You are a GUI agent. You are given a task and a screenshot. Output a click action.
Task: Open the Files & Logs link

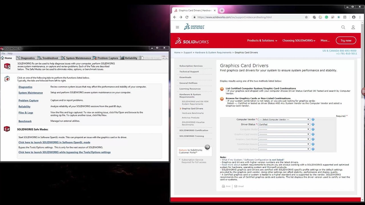tap(26, 113)
